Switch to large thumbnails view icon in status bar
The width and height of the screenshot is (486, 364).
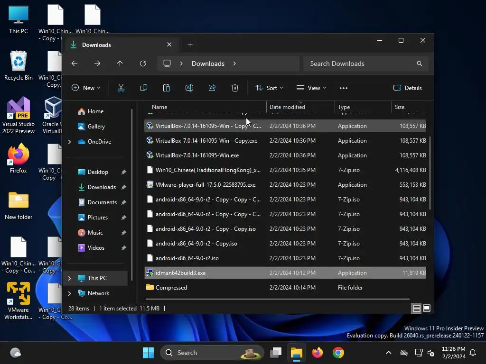(427, 308)
